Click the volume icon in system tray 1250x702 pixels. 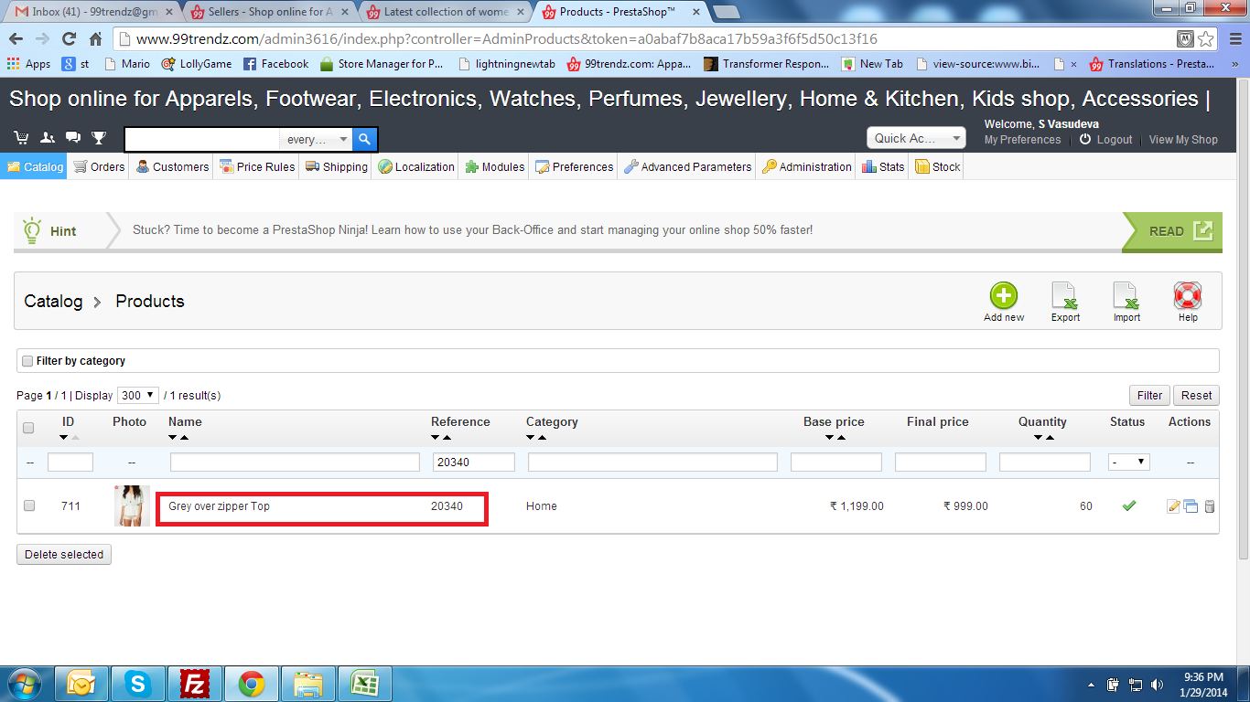coord(1158,684)
